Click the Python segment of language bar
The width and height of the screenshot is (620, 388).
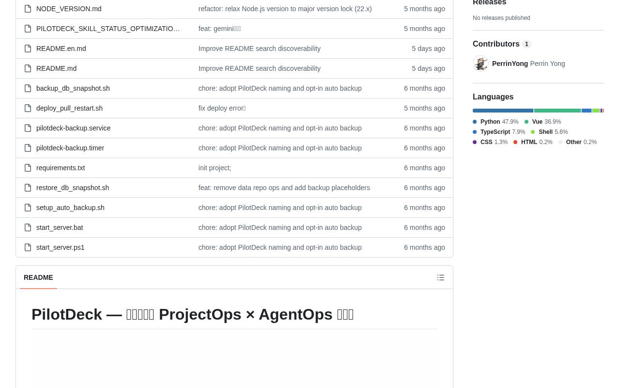(503, 111)
